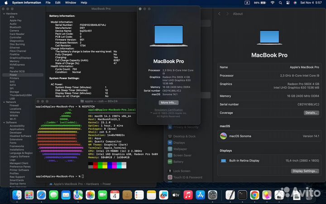Click the battery 98% status icon
The image size is (326, 204).
[260, 3]
